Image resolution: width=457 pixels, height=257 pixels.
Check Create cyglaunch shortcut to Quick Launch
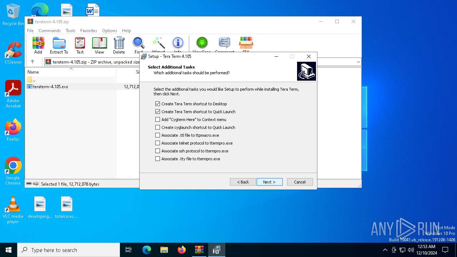coord(158,127)
